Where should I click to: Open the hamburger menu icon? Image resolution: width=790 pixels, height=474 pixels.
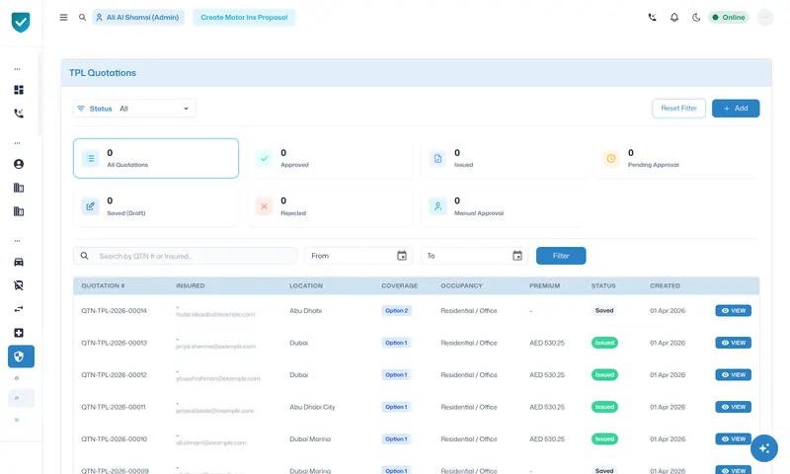[x=63, y=17]
